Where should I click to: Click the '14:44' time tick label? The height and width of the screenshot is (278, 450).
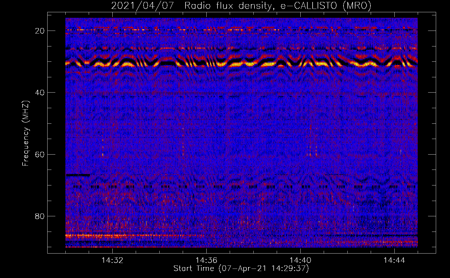[x=394, y=260]
